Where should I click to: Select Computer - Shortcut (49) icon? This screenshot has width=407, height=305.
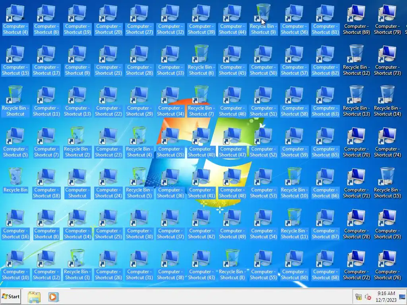click(232, 225)
